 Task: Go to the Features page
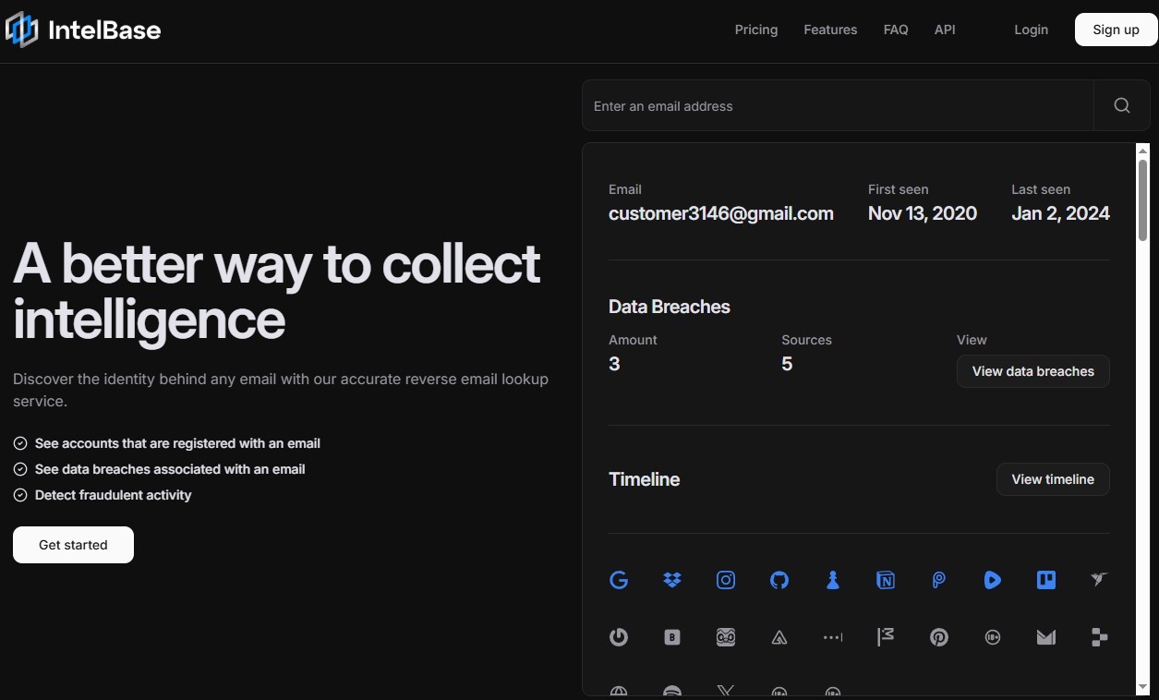tap(830, 30)
